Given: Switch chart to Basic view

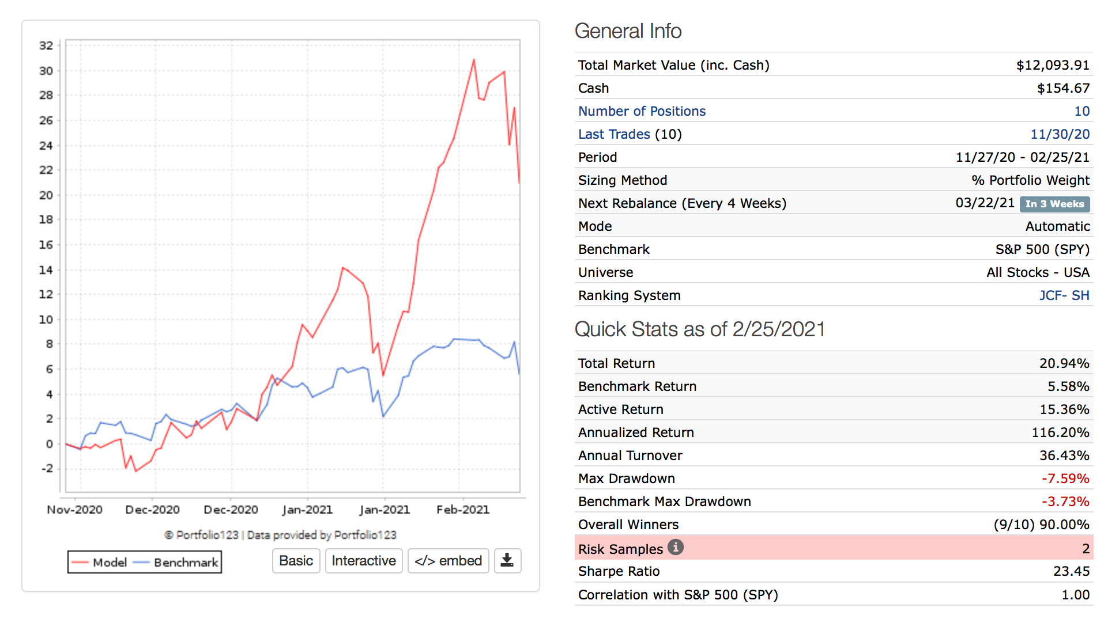Looking at the screenshot, I should click(x=296, y=561).
